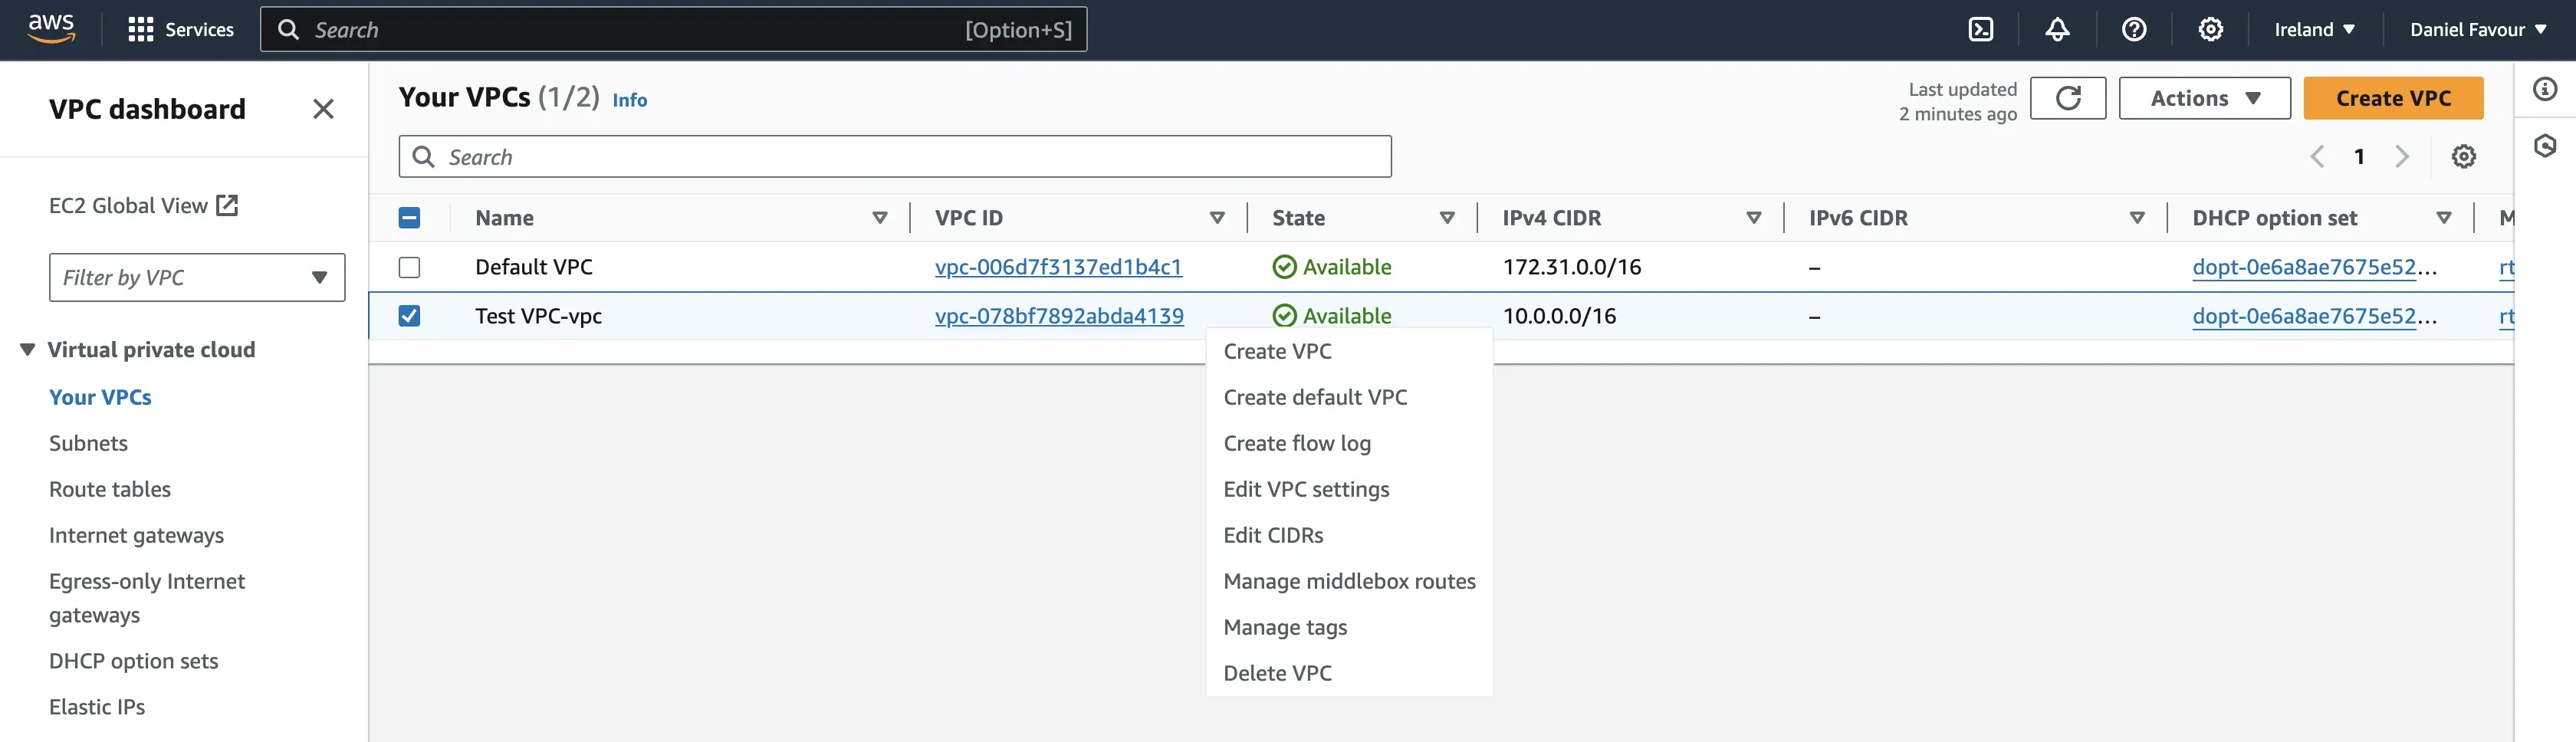2576x742 pixels.
Task: Open the top bar settings gear
Action: [x=2210, y=30]
